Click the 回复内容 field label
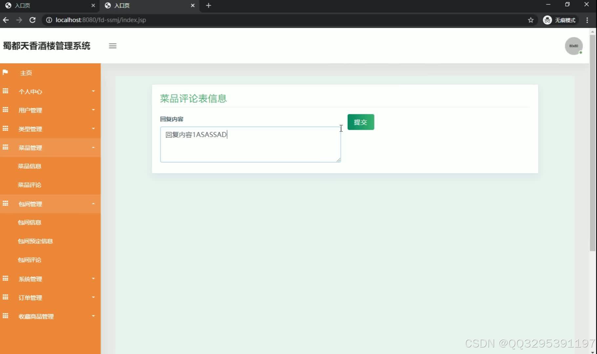Image resolution: width=597 pixels, height=354 pixels. (172, 119)
